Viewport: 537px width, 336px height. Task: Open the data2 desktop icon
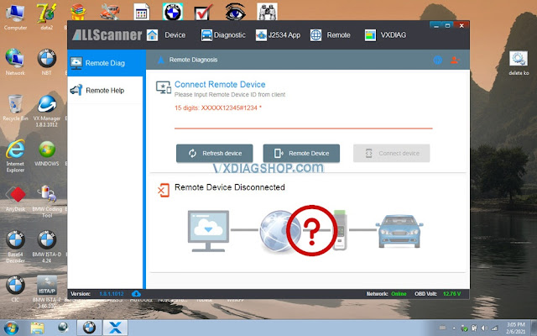(47, 17)
